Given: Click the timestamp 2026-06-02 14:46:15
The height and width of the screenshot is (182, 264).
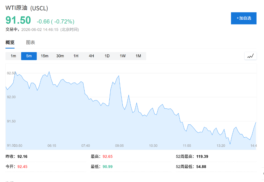Looking at the screenshot, I should click(x=40, y=30).
